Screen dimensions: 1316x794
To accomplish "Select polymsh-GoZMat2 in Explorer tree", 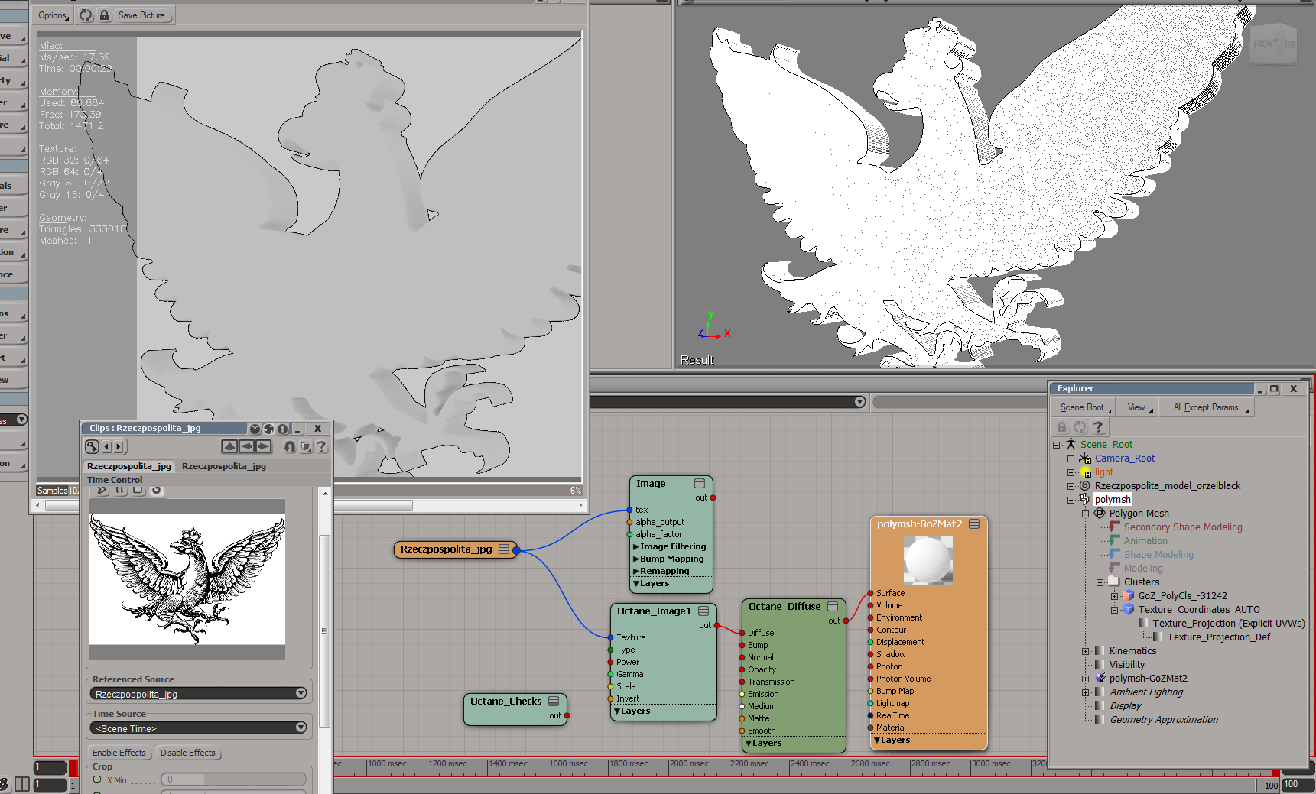I will tap(1148, 679).
